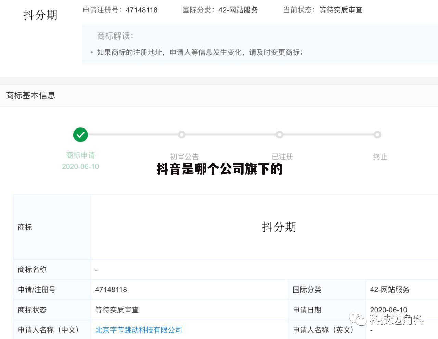Click the 初审公告 step label
438x339 pixels.
pos(184,157)
